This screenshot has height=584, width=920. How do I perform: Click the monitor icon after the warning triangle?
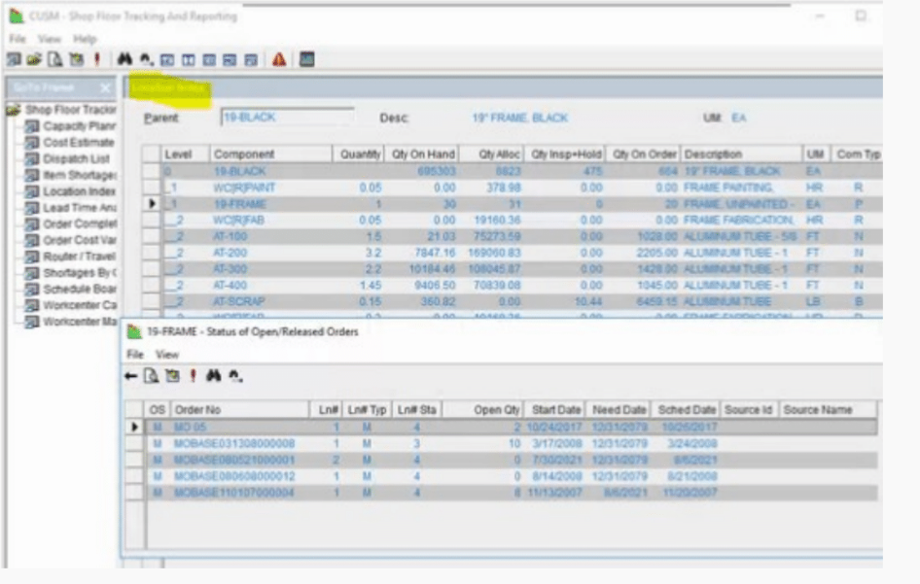point(307,58)
